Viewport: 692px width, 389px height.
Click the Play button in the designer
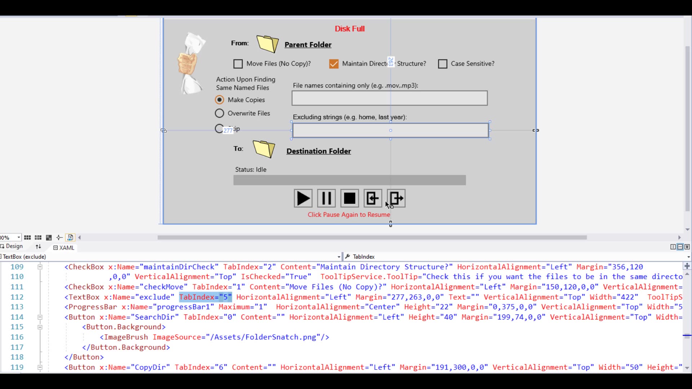click(x=303, y=198)
